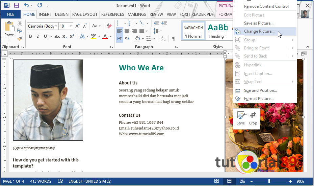Click the Justify alignment icon
This screenshot has height=186, width=314.
point(142,31)
